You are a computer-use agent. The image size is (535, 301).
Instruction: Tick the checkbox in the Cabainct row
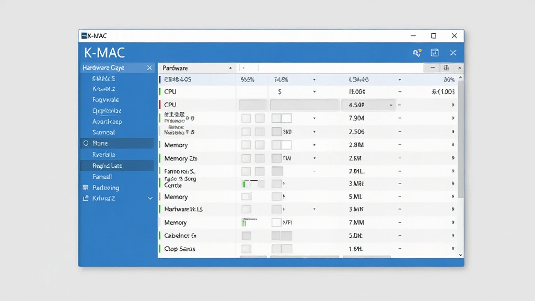coord(247,236)
